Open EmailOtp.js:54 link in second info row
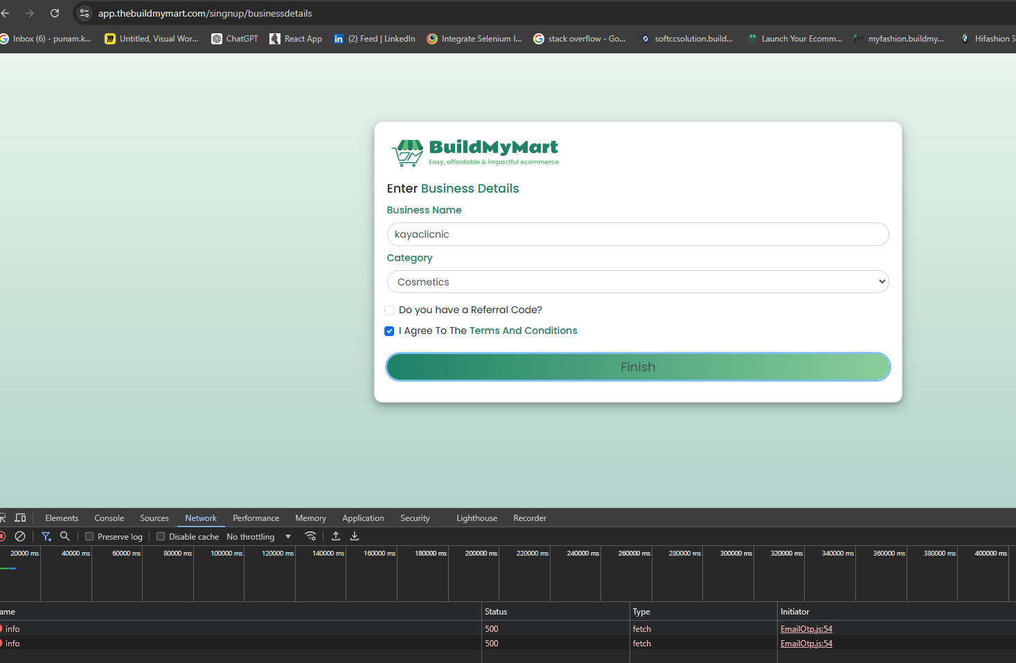The height and width of the screenshot is (663, 1016). [x=806, y=644]
